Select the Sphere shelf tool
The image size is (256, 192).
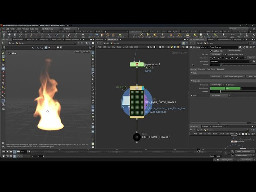pos(10,35)
